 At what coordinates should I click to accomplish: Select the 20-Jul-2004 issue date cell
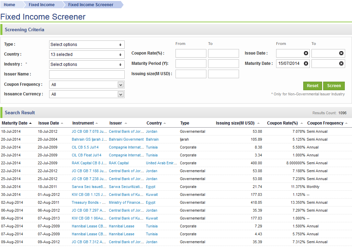(x=48, y=139)
